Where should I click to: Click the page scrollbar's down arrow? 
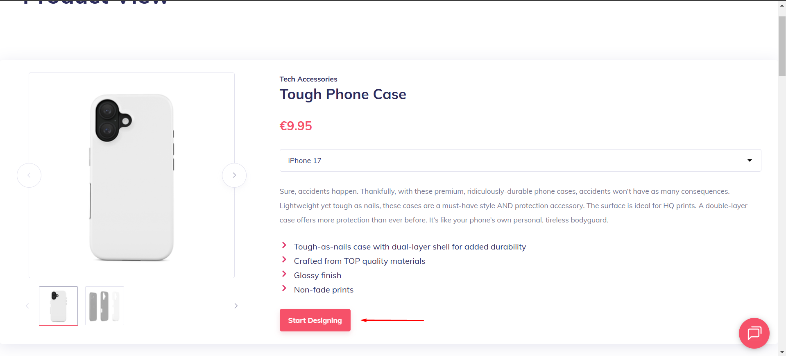click(782, 352)
